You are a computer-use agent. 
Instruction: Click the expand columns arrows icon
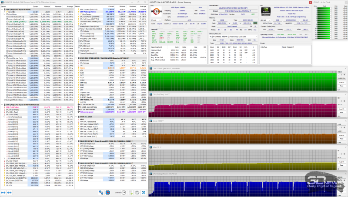click(3, 193)
